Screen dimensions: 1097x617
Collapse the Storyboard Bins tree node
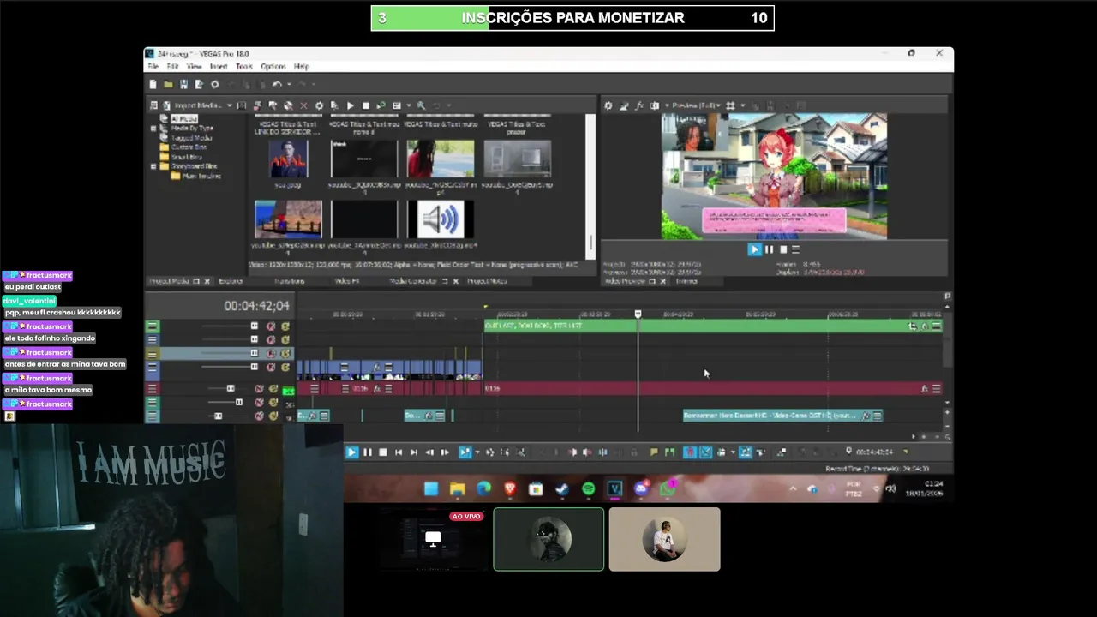153,166
